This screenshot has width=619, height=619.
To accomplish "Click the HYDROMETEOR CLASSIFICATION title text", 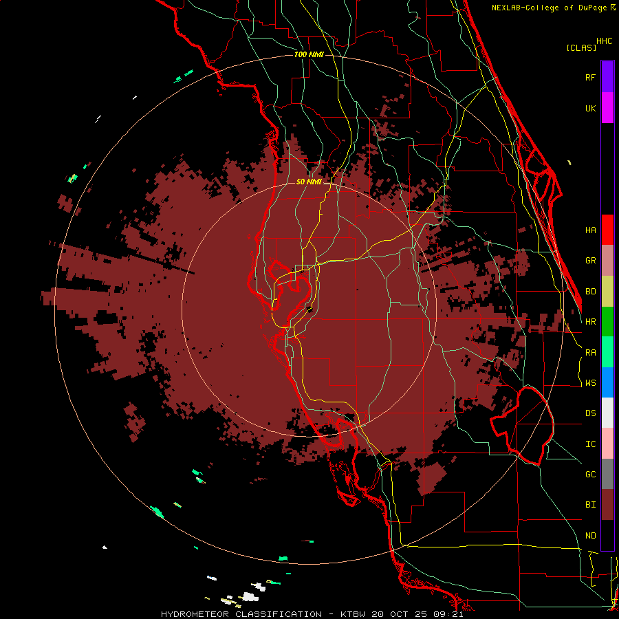I will tap(241, 614).
